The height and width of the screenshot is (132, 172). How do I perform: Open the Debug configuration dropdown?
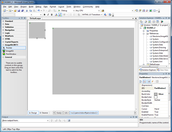click(x=74, y=11)
